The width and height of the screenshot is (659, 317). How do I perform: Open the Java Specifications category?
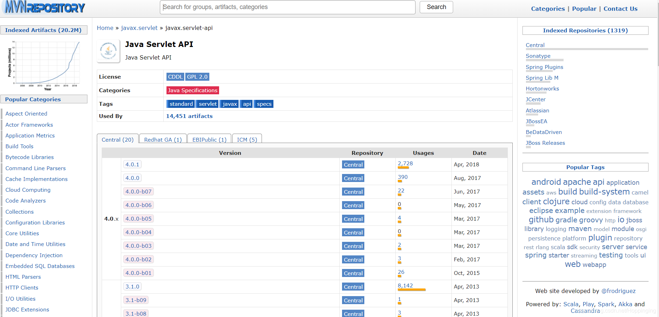coord(193,90)
